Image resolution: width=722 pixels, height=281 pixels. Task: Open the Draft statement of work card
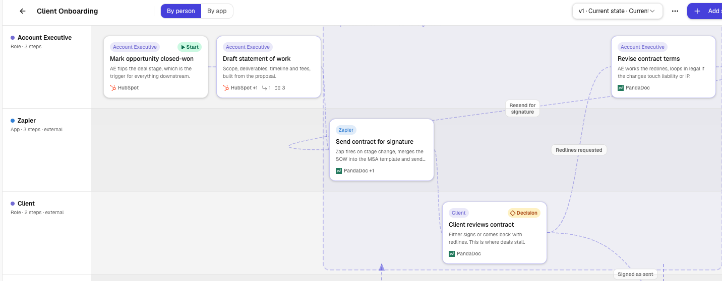pyautogui.click(x=269, y=67)
